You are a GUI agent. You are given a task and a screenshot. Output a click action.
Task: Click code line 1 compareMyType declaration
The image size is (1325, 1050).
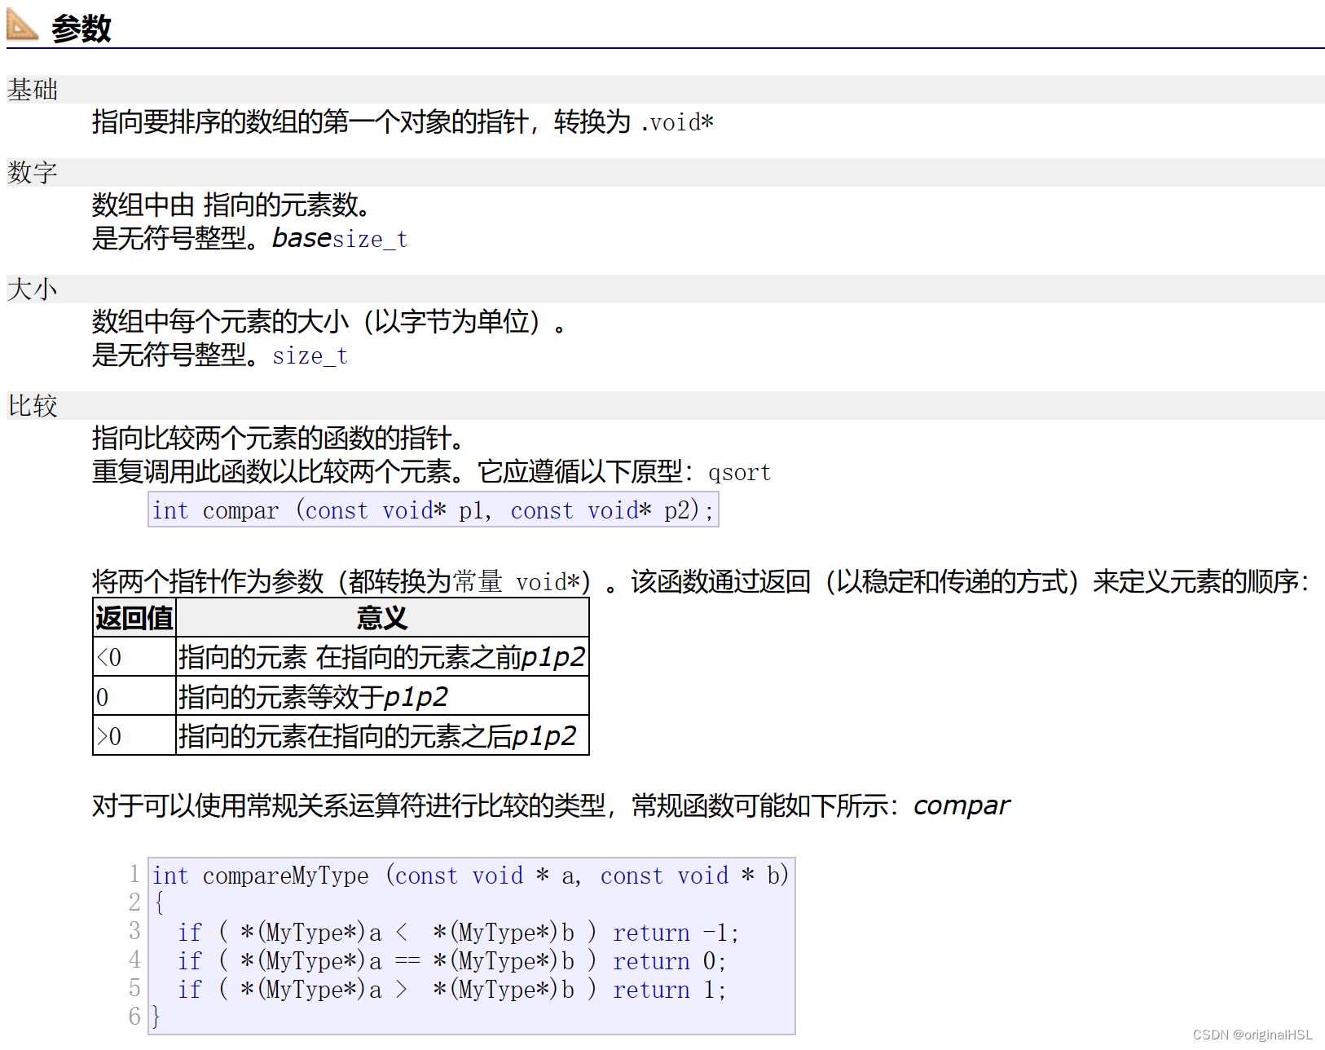point(470,876)
